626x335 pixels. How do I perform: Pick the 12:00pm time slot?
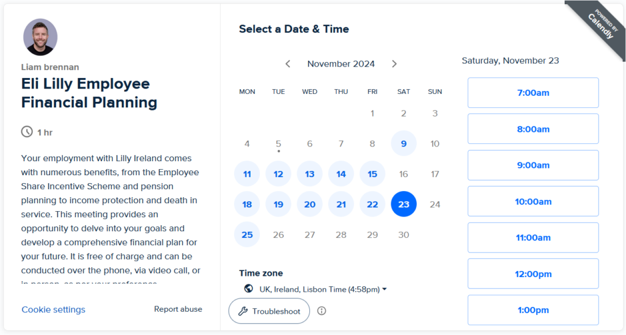click(x=533, y=274)
